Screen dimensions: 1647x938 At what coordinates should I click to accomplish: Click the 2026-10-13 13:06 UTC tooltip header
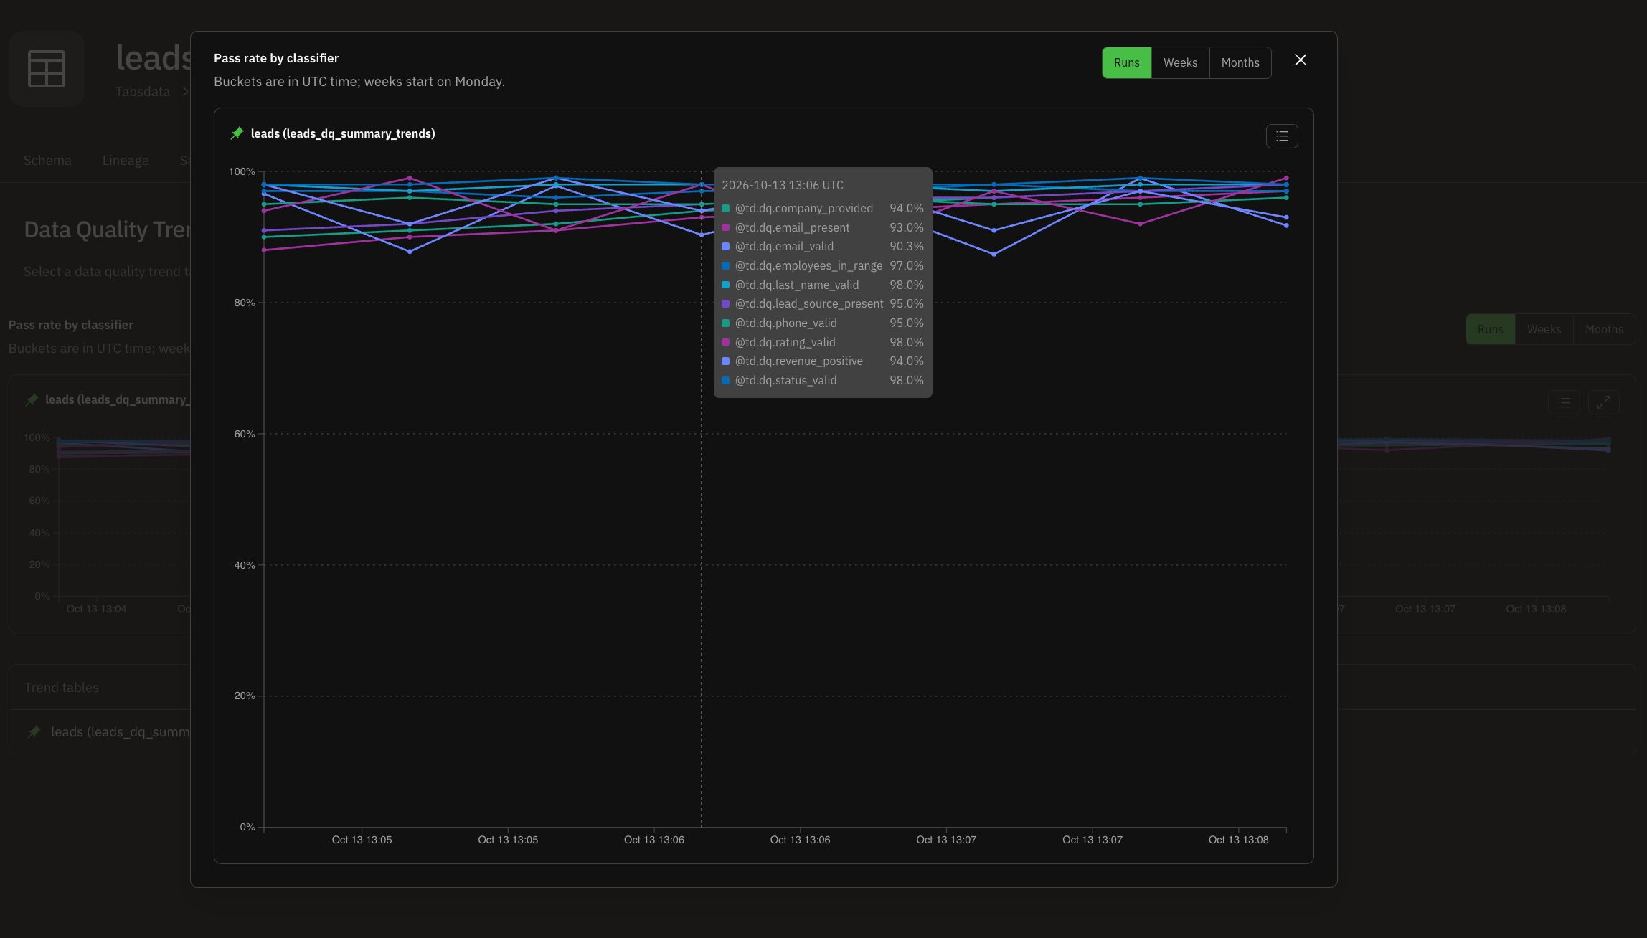click(x=783, y=185)
